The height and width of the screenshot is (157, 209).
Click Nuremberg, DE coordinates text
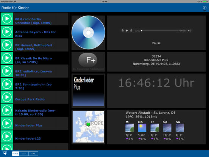point(156,64)
